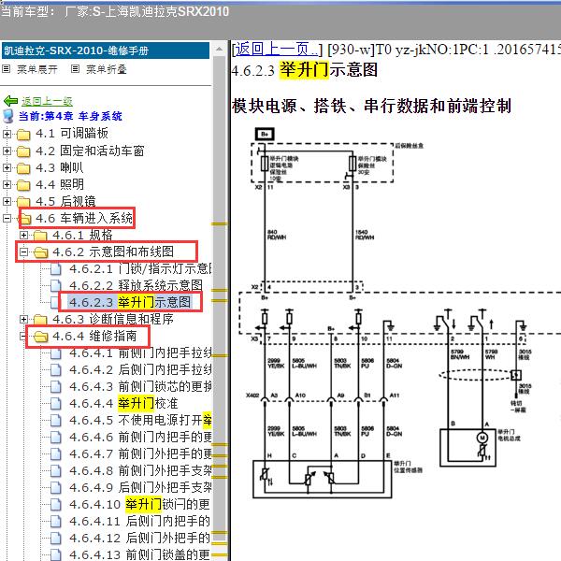This screenshot has width=561, height=561.
Task: Open 4.6.4.3 前侧门锁芯 page
Action: point(140,386)
